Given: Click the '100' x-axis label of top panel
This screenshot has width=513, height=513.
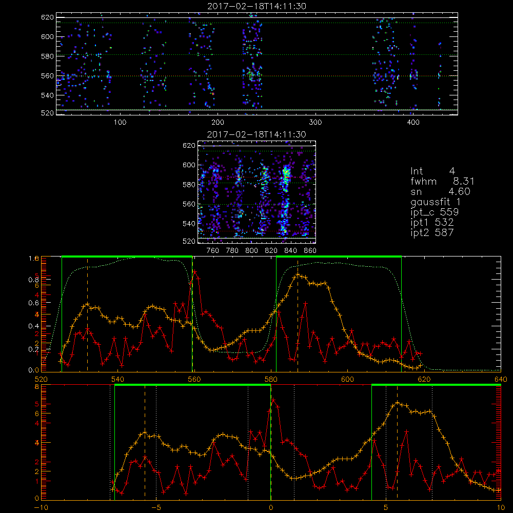Looking at the screenshot, I should pos(120,123).
